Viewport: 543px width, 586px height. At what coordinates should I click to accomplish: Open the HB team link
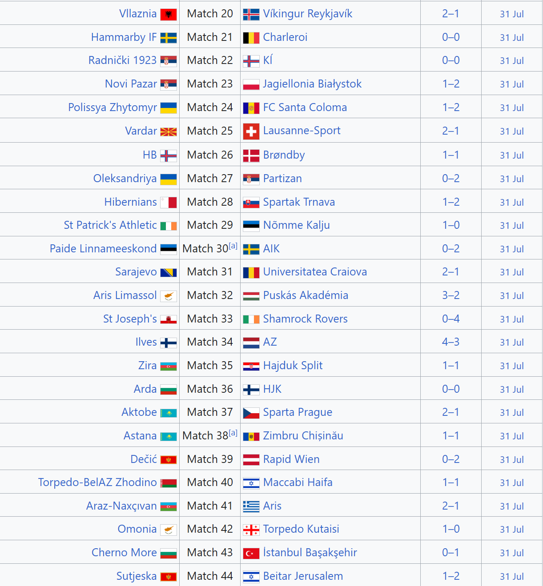[x=150, y=155]
